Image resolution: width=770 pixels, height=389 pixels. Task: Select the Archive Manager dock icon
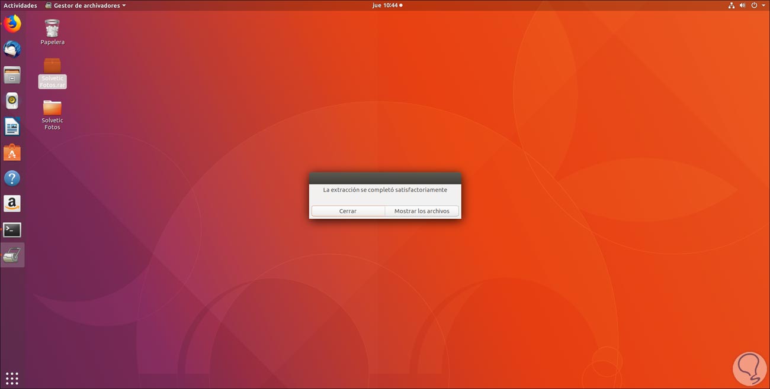pyautogui.click(x=12, y=255)
